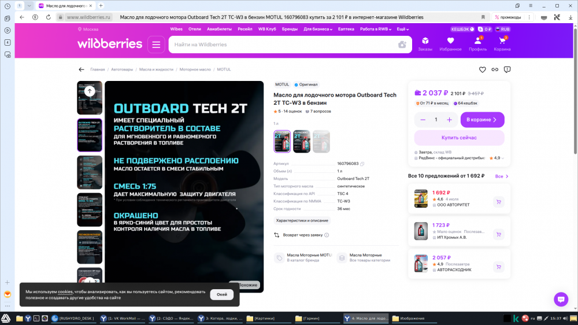The image size is (578, 325).
Task: Open browser tab list dropdown
Action: (x=29, y=6)
